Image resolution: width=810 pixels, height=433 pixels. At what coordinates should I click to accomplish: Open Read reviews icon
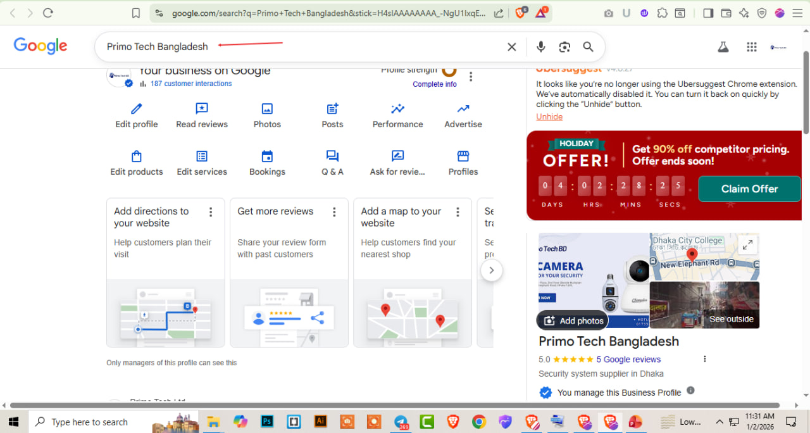[202, 109]
